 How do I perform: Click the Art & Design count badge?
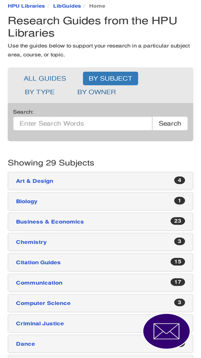(180, 180)
